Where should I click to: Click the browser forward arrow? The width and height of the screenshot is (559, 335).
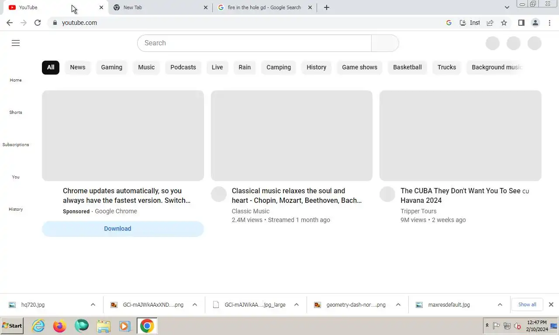(24, 23)
